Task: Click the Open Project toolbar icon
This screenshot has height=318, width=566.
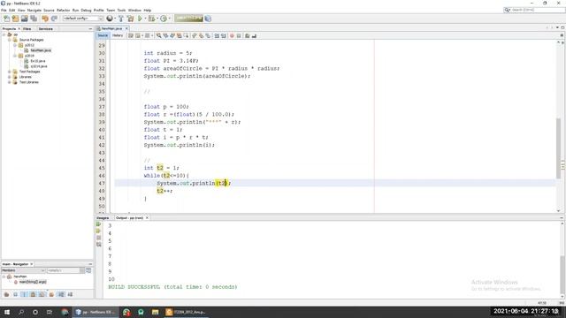Action: click(x=24, y=19)
